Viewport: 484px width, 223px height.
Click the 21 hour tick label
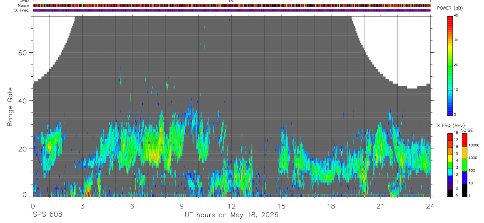(380, 206)
